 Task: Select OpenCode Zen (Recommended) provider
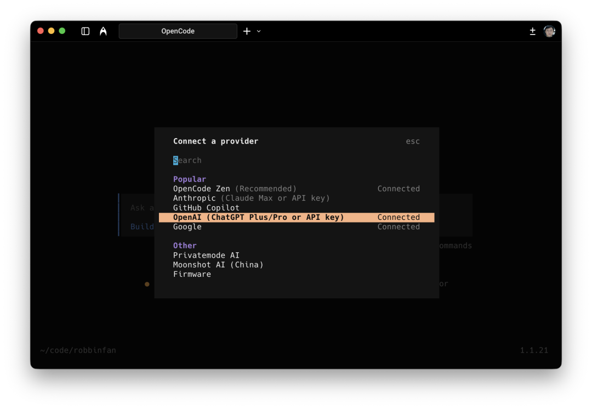point(235,189)
